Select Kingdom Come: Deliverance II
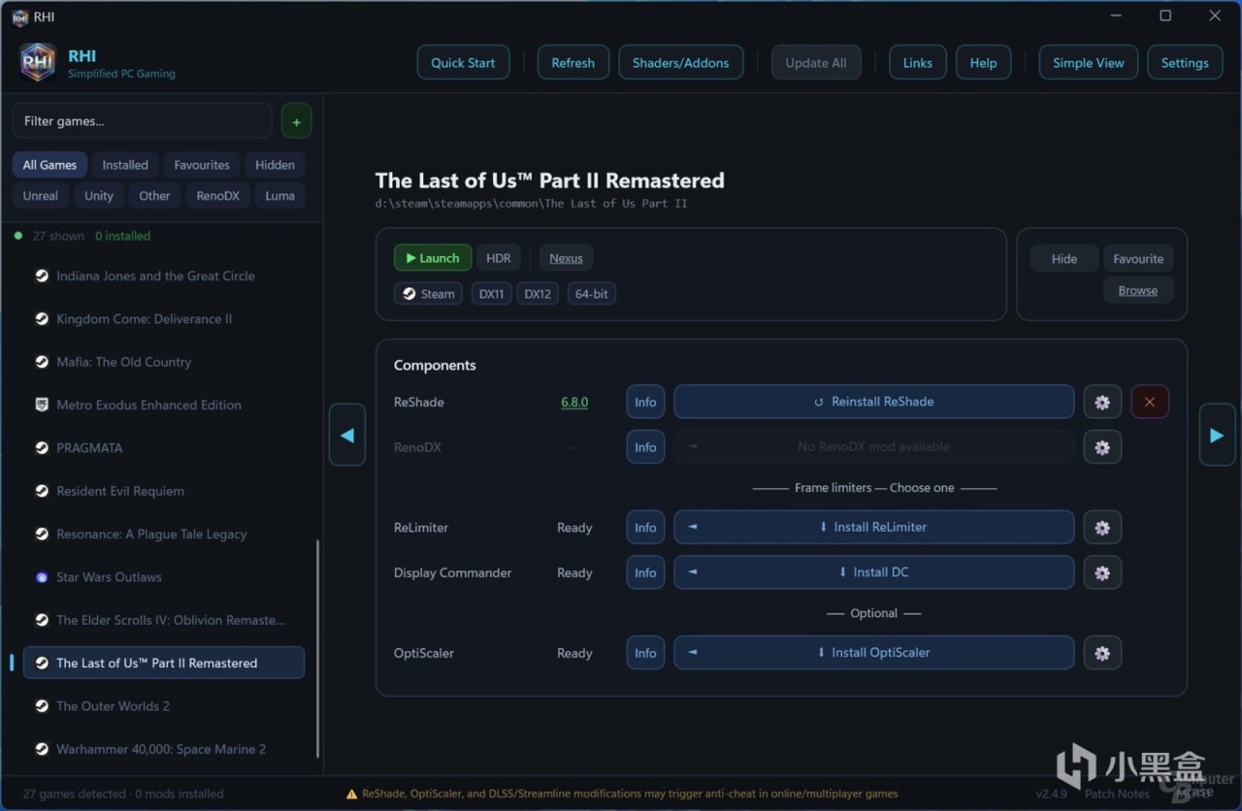 tap(163, 319)
